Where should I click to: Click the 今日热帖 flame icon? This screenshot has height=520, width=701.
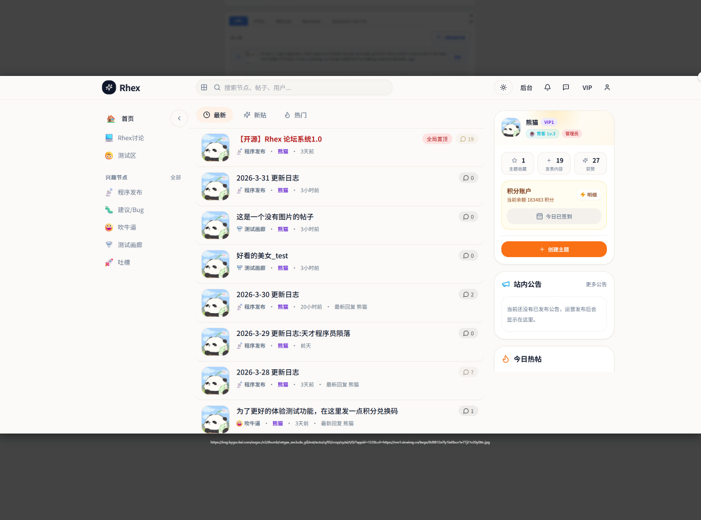click(x=506, y=359)
